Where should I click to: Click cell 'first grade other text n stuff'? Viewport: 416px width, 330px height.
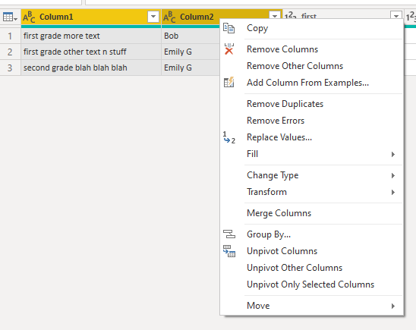pos(91,52)
